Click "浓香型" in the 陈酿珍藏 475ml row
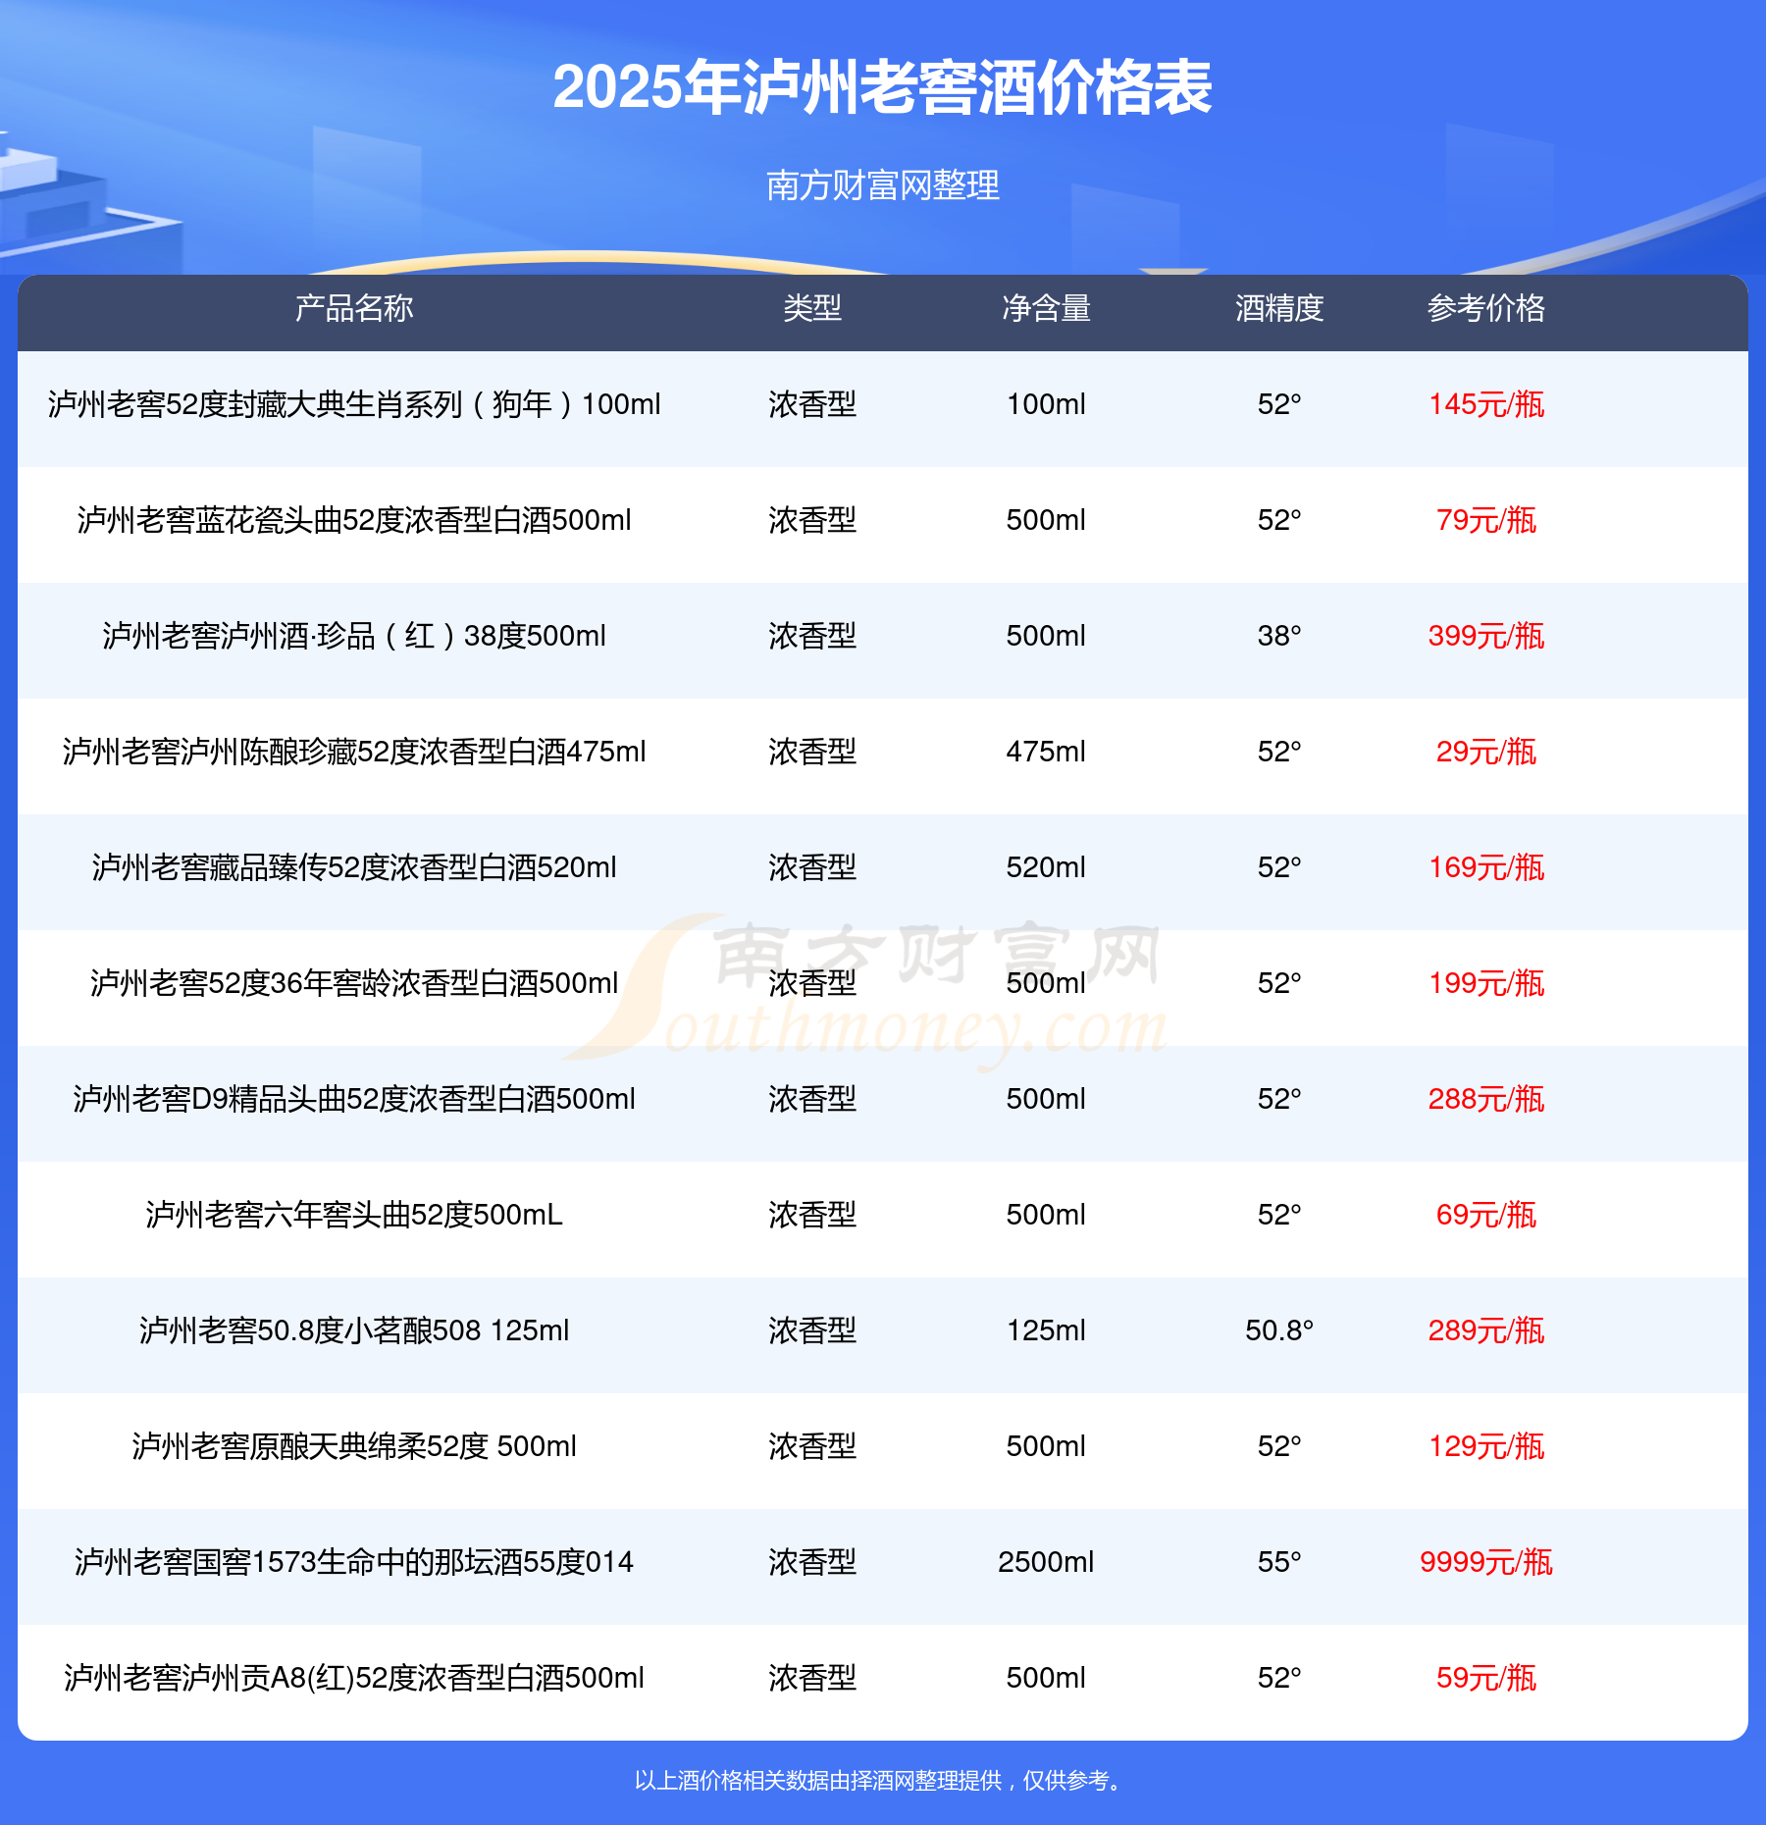Image resolution: width=1766 pixels, height=1825 pixels. point(812,752)
